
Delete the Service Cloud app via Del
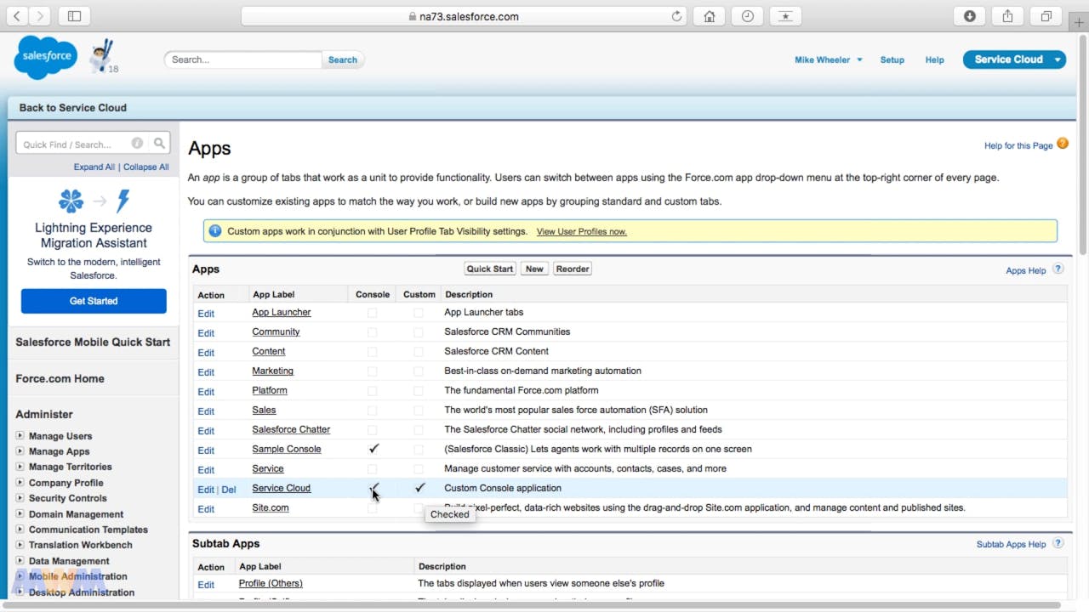click(229, 490)
